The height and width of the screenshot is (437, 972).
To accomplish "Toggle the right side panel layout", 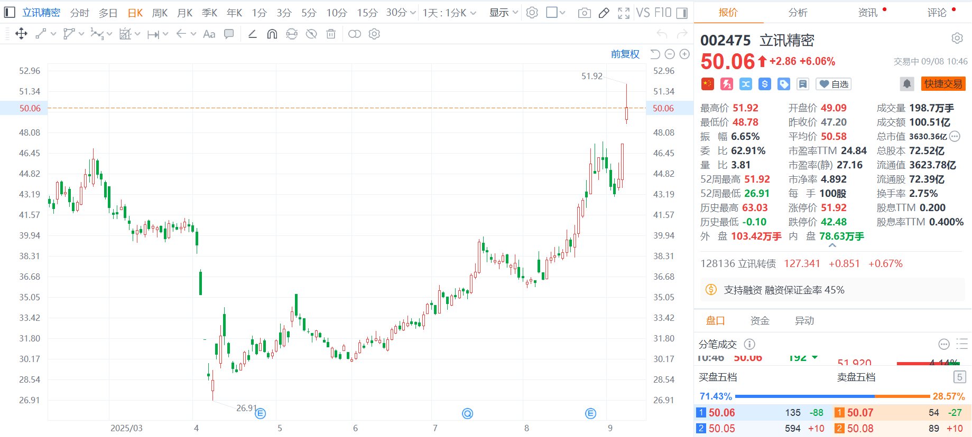I will pos(682,13).
